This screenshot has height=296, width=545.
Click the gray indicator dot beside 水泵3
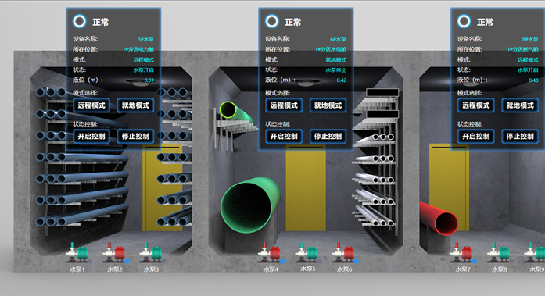pyautogui.click(x=163, y=261)
